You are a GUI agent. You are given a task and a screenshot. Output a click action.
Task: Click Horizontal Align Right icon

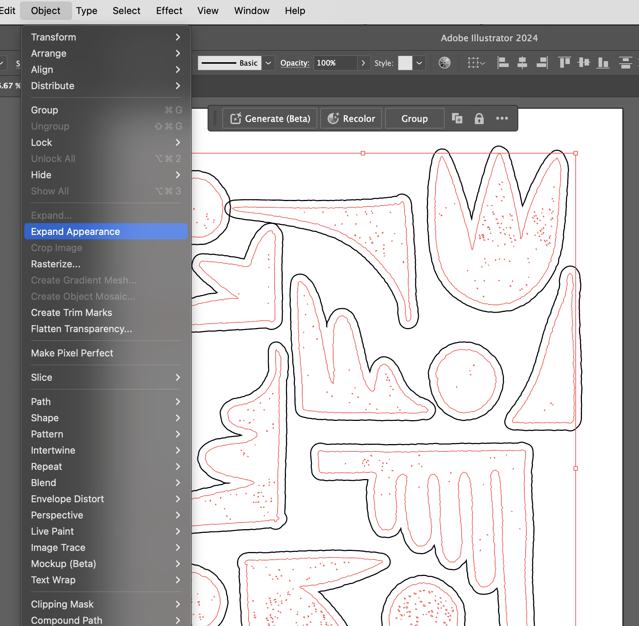tap(542, 63)
